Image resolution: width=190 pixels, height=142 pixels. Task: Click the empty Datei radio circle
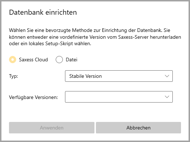point(59,60)
